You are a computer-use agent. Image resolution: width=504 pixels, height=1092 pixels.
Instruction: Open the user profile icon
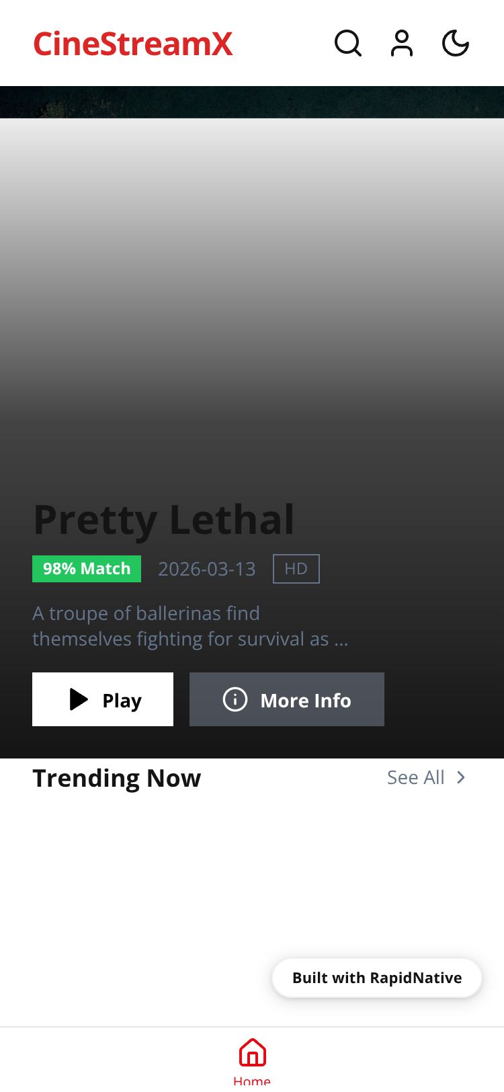(x=402, y=44)
